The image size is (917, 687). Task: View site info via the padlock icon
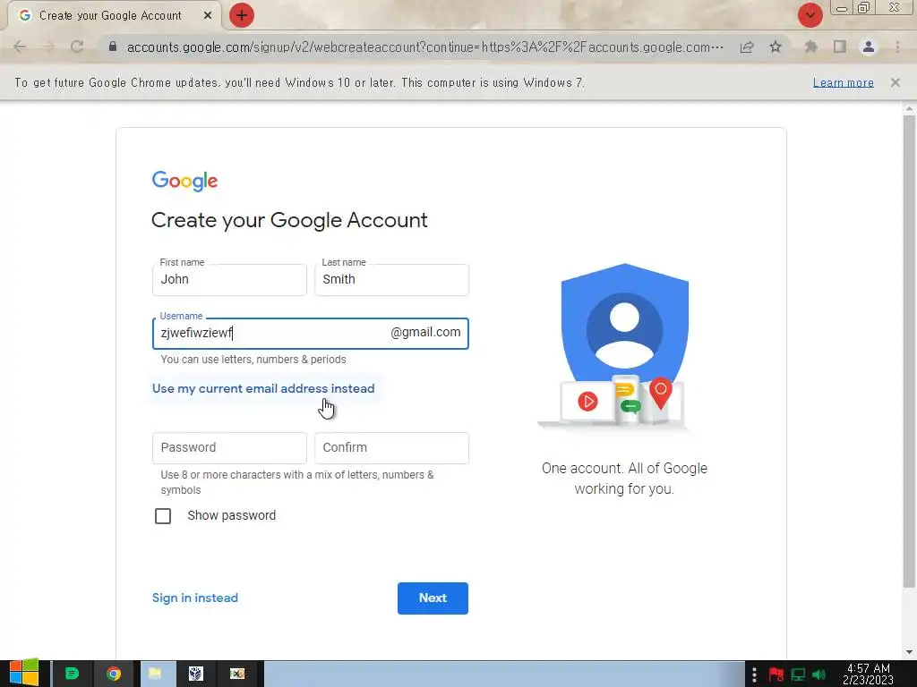(113, 47)
